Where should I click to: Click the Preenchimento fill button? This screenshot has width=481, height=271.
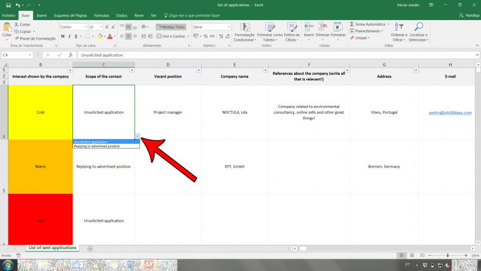click(366, 31)
